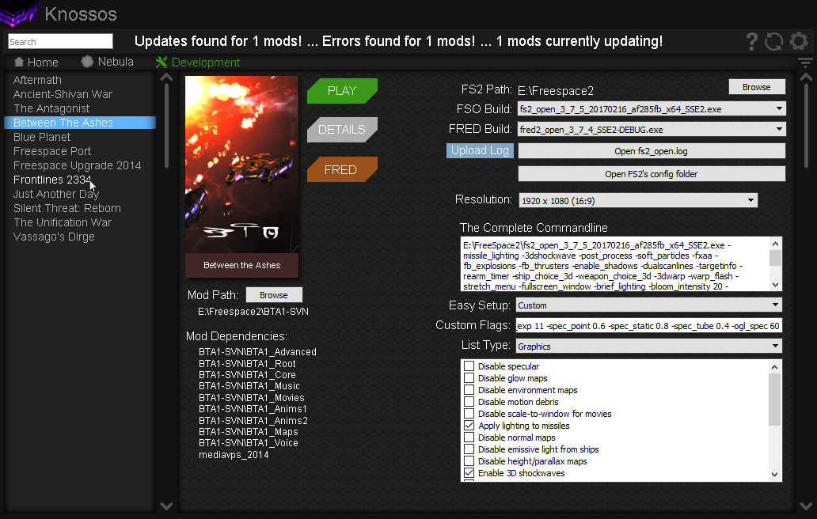Toggle Disable emissive light from ships
This screenshot has width=817, height=519.
click(x=469, y=449)
